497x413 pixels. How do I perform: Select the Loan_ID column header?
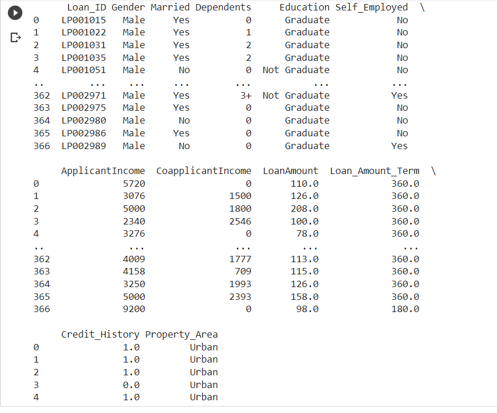click(x=87, y=8)
